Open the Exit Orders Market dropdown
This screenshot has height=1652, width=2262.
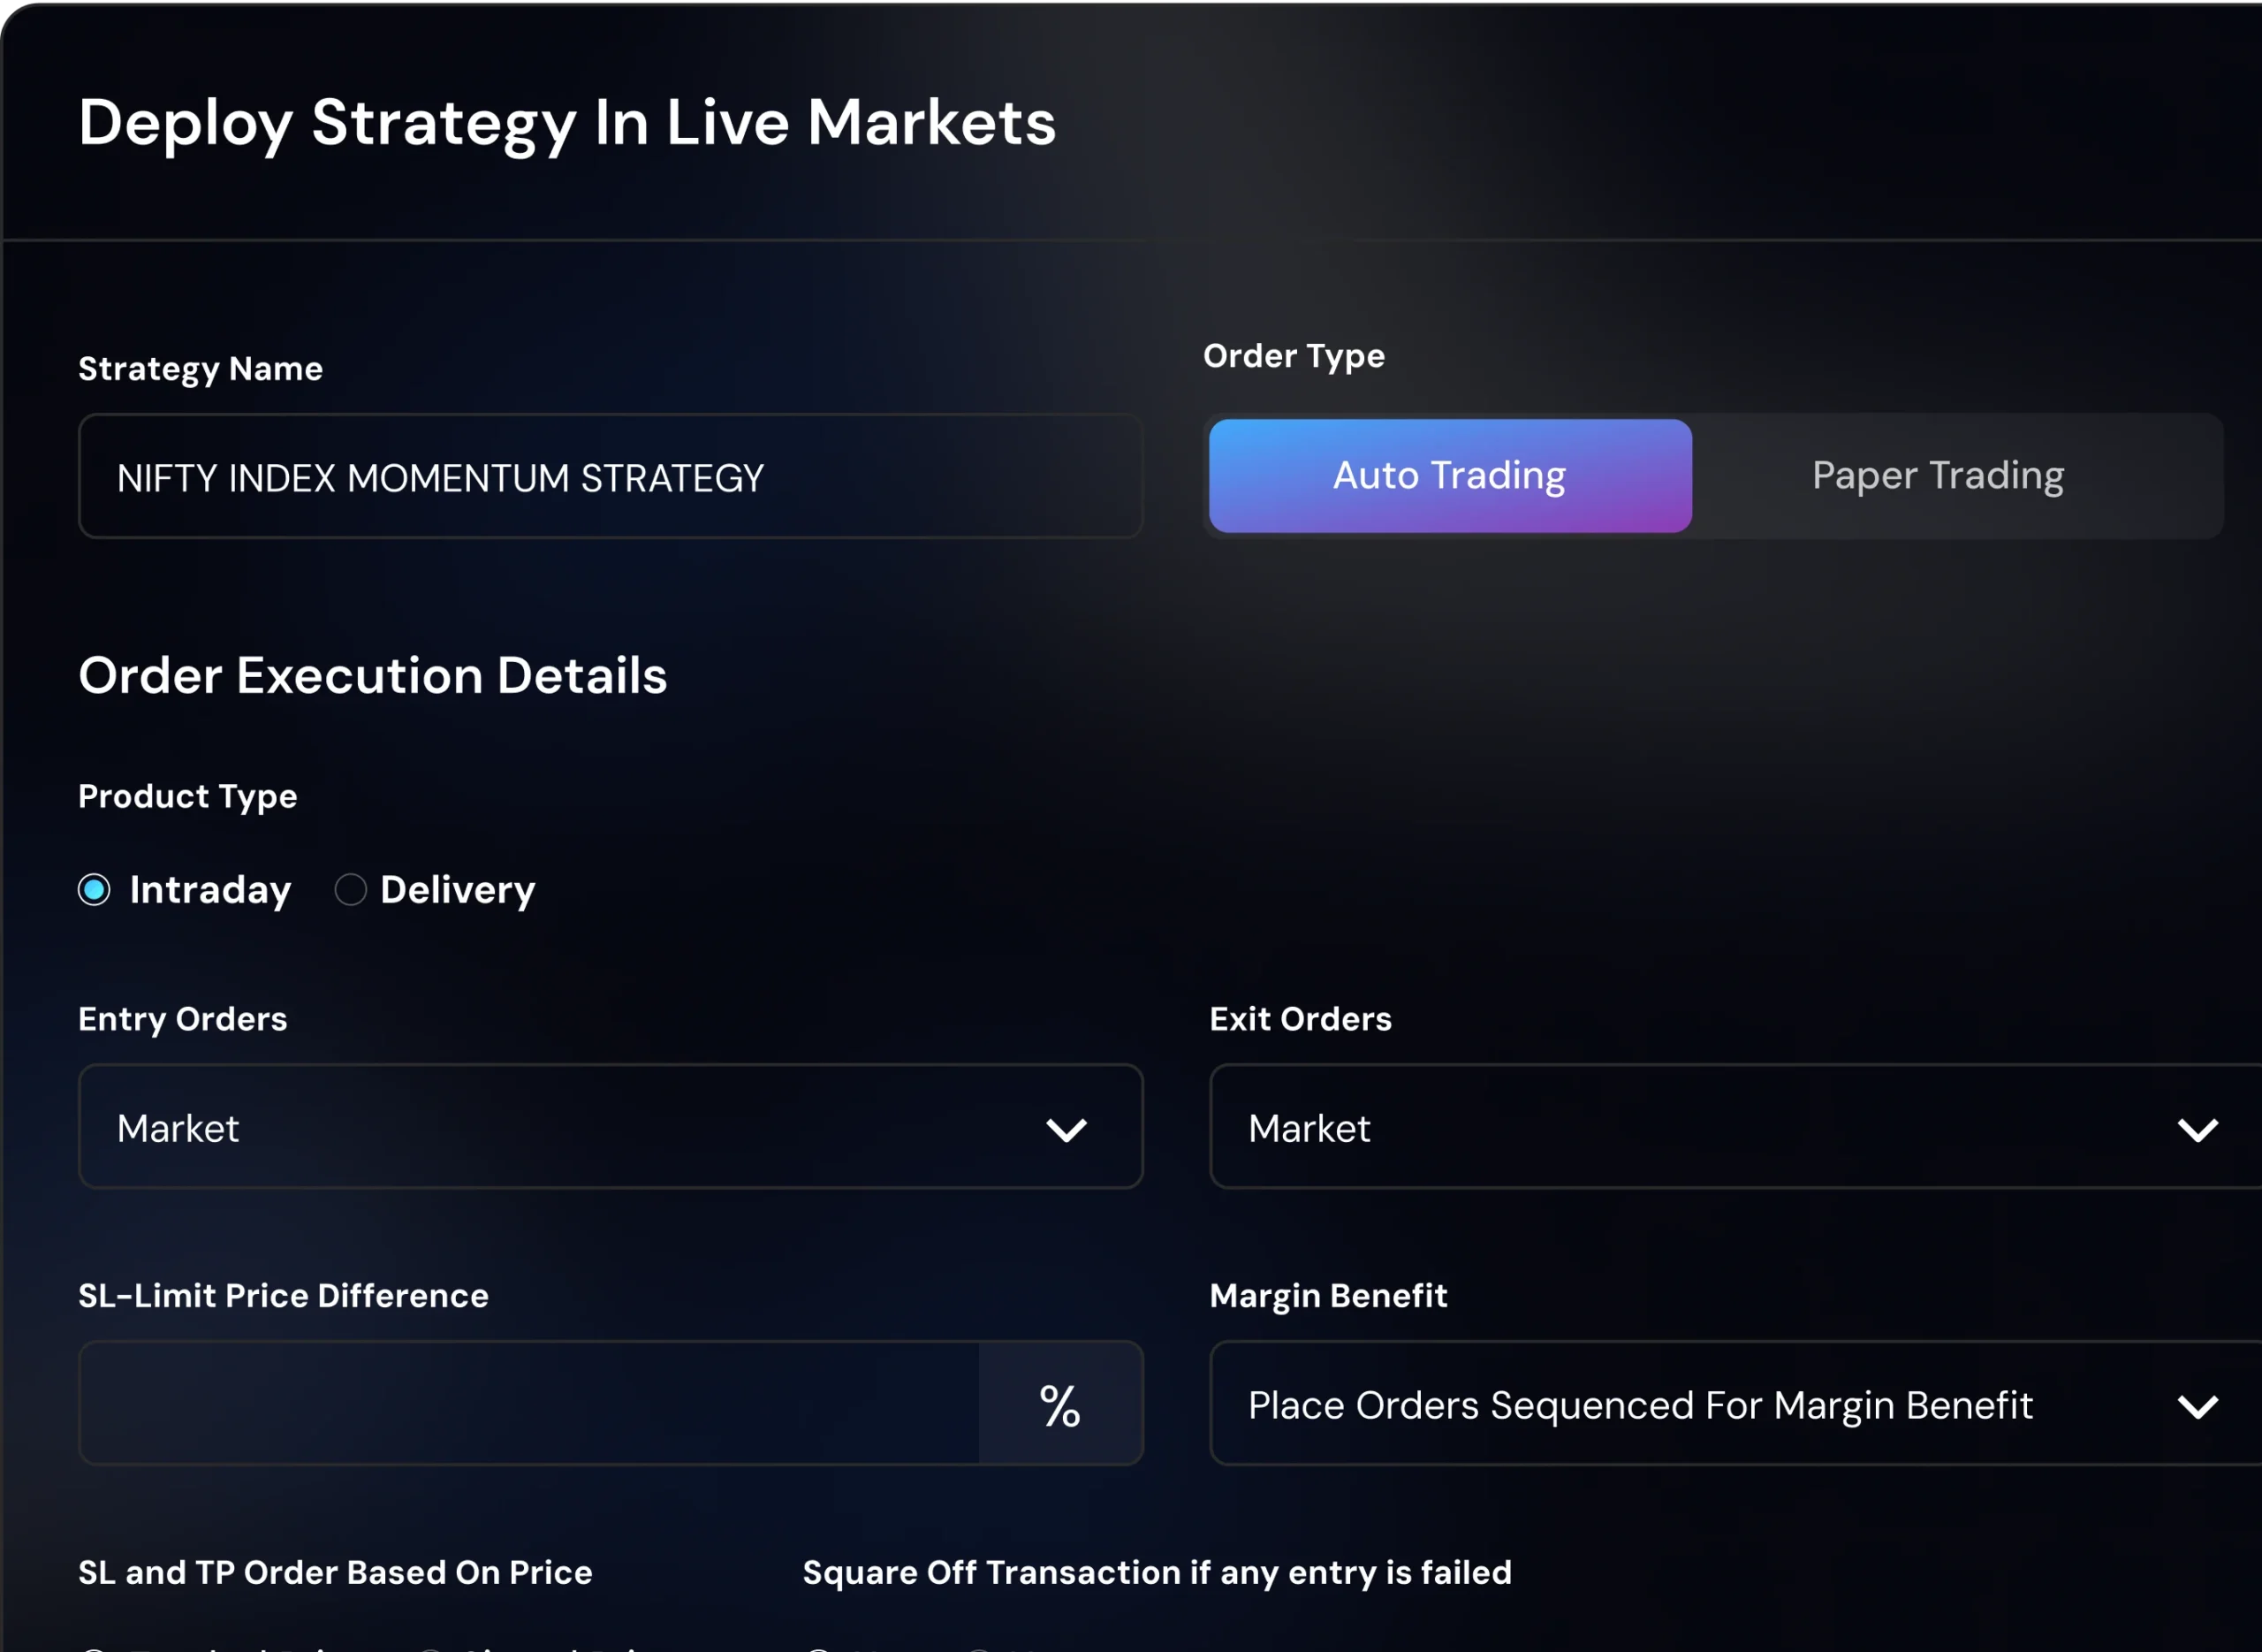tap(1699, 1127)
